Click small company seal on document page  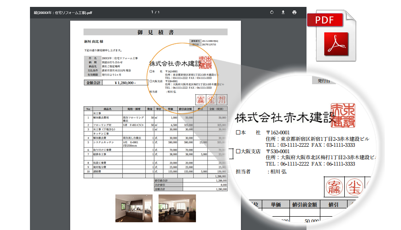pos(206,63)
